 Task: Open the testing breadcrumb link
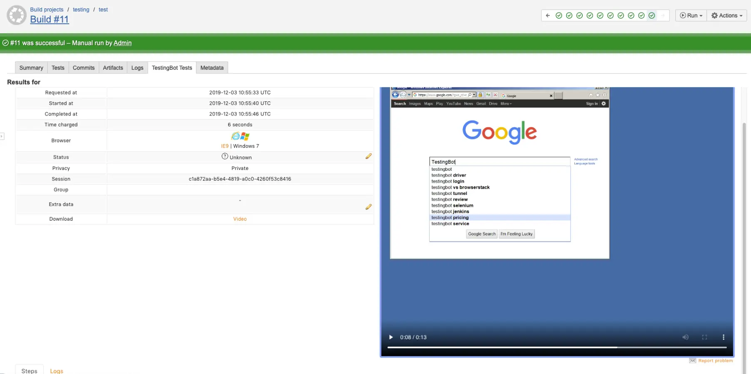click(x=81, y=10)
